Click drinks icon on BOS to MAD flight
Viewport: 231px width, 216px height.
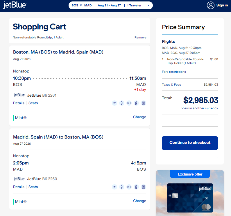coord(136,103)
